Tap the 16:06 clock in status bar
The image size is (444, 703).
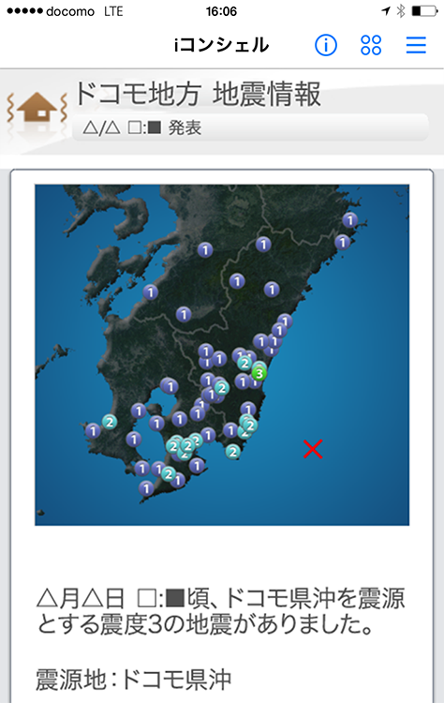[x=221, y=11]
